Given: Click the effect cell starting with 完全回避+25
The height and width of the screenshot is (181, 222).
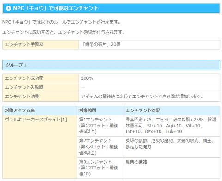Looking at the screenshot, I should (172, 126).
